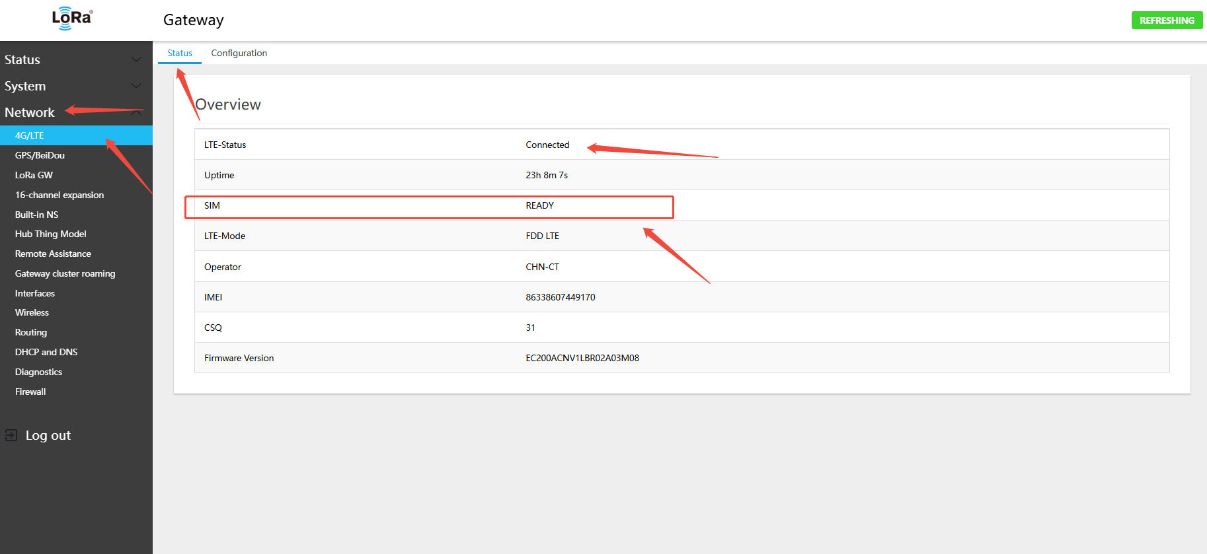Click the LoRa logo icon

coord(72,18)
